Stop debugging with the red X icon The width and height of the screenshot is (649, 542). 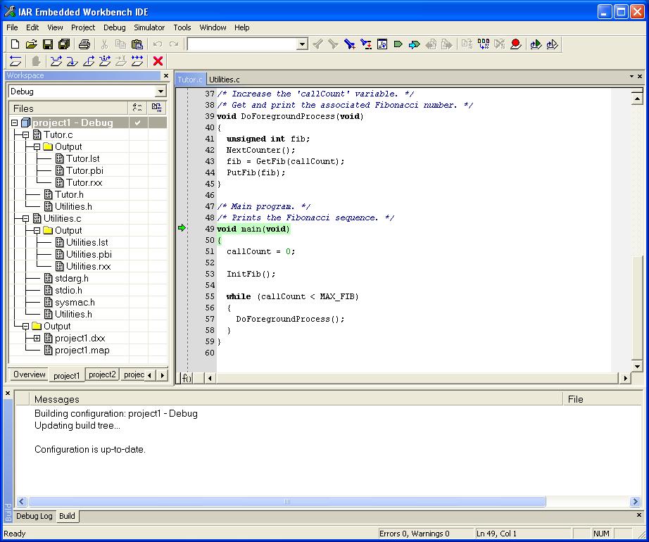pos(158,61)
